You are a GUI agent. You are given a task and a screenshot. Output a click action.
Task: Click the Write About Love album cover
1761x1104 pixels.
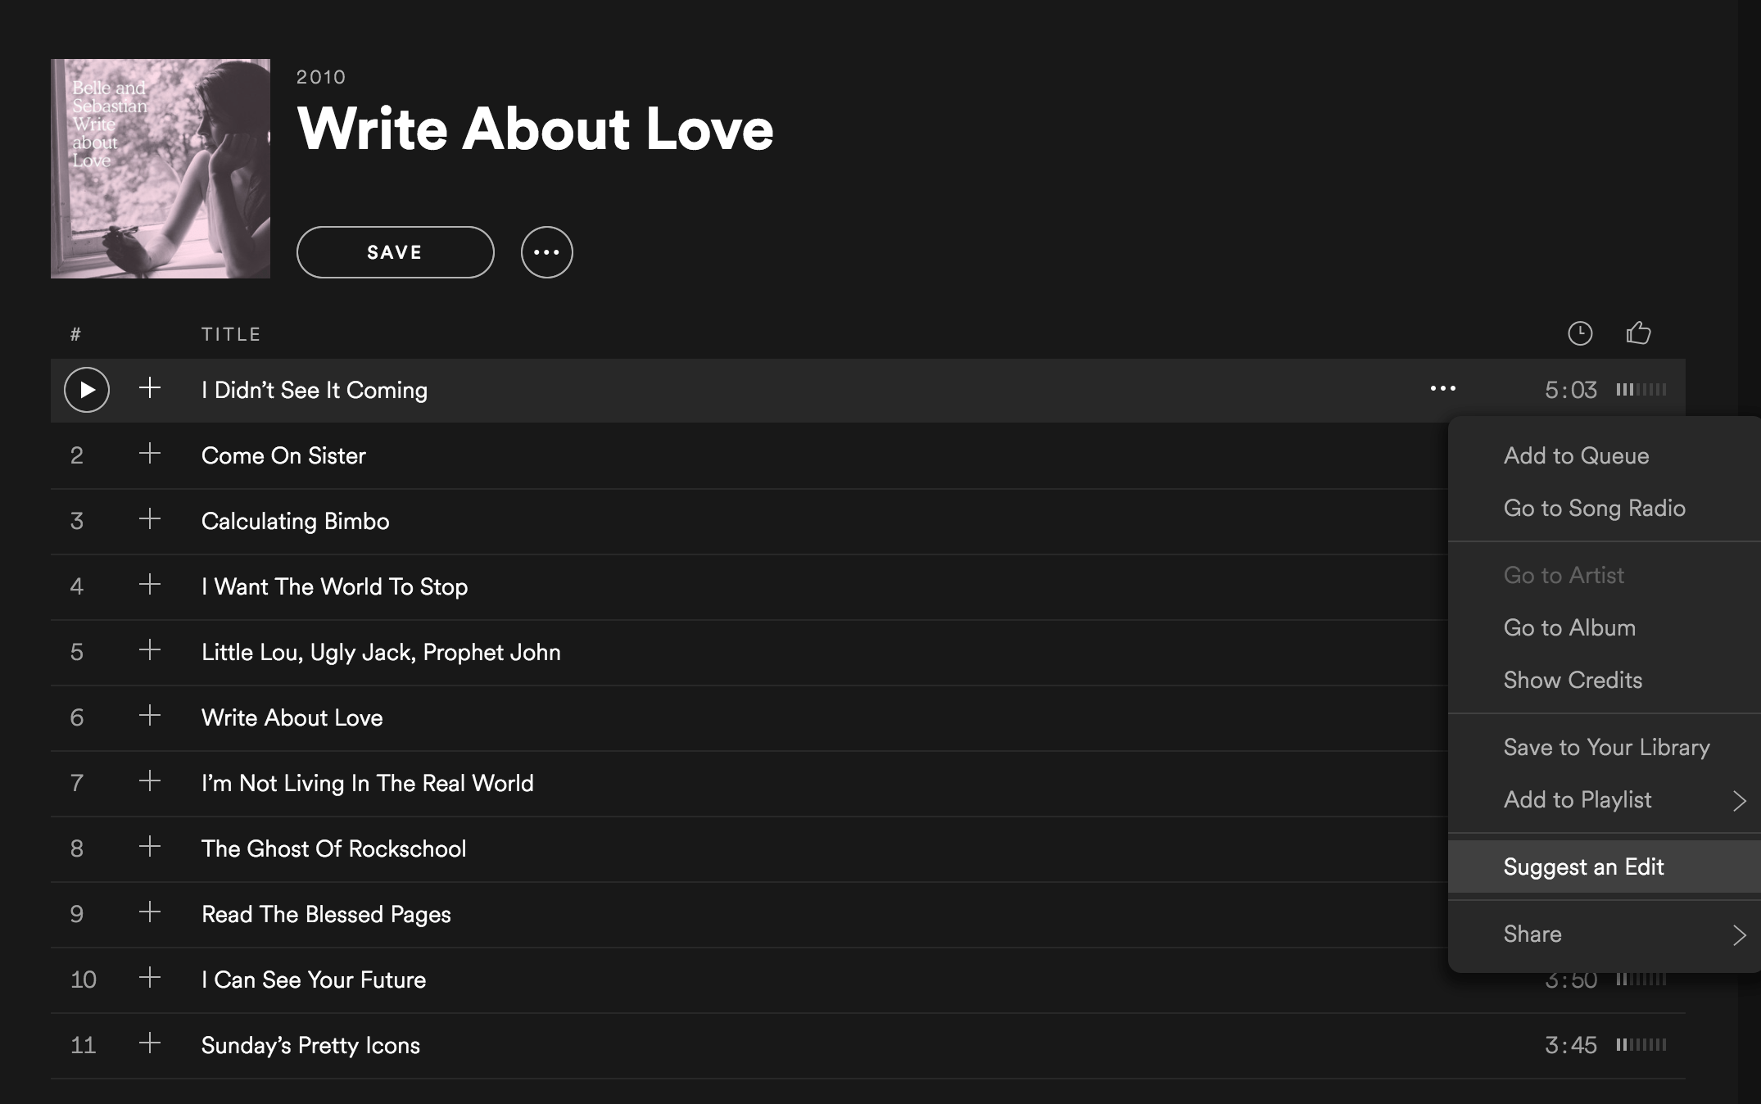click(x=161, y=169)
